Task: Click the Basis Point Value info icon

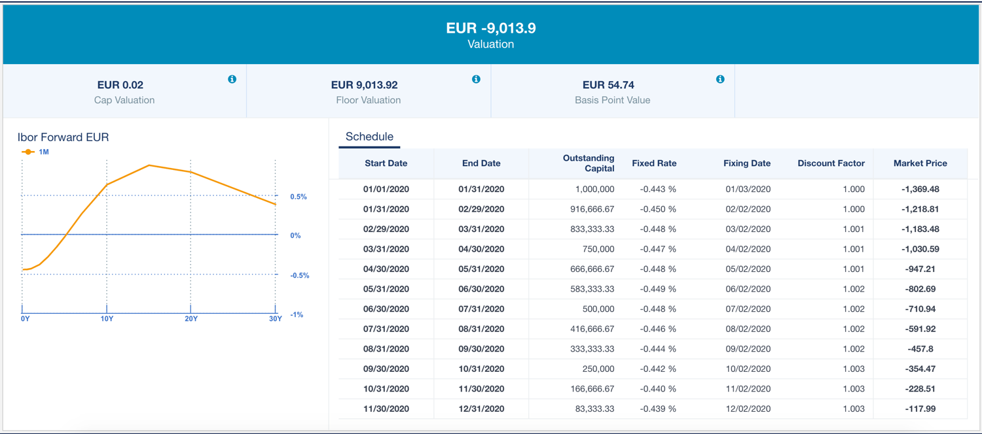Action: (x=720, y=79)
